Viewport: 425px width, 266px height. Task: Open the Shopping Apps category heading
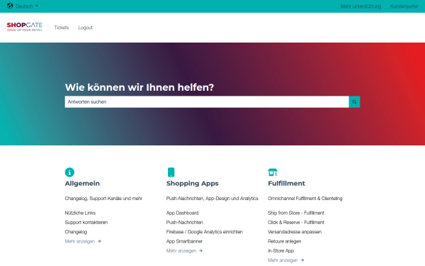(x=192, y=184)
